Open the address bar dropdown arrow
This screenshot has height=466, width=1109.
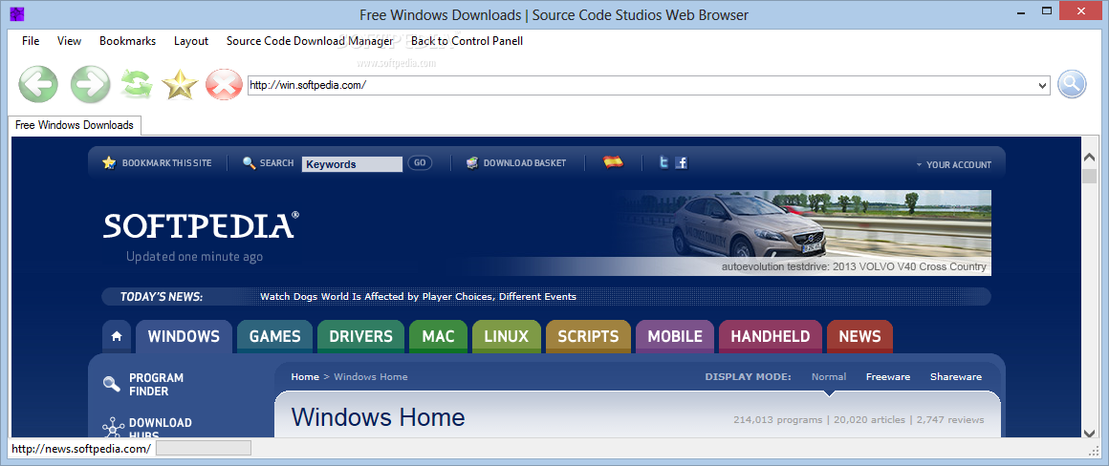click(x=1042, y=85)
